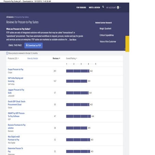Screen dimensions: 155x155
Task: Click the Download as PDF button
Action: click(34, 46)
